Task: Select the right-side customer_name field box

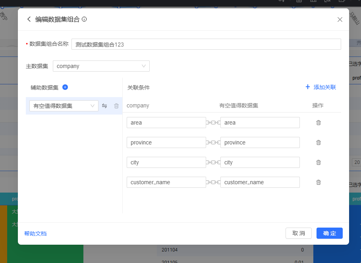Action: [260, 182]
